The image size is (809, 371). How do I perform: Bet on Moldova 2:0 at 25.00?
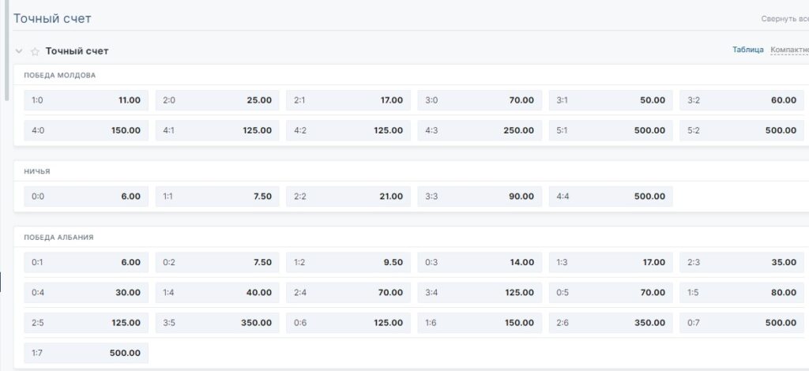click(217, 100)
